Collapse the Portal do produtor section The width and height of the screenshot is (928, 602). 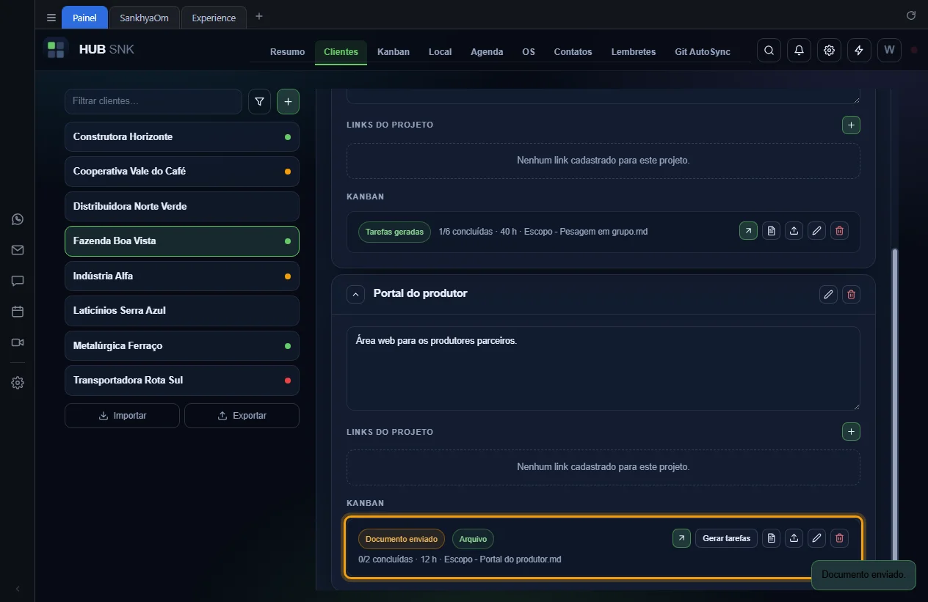355,294
